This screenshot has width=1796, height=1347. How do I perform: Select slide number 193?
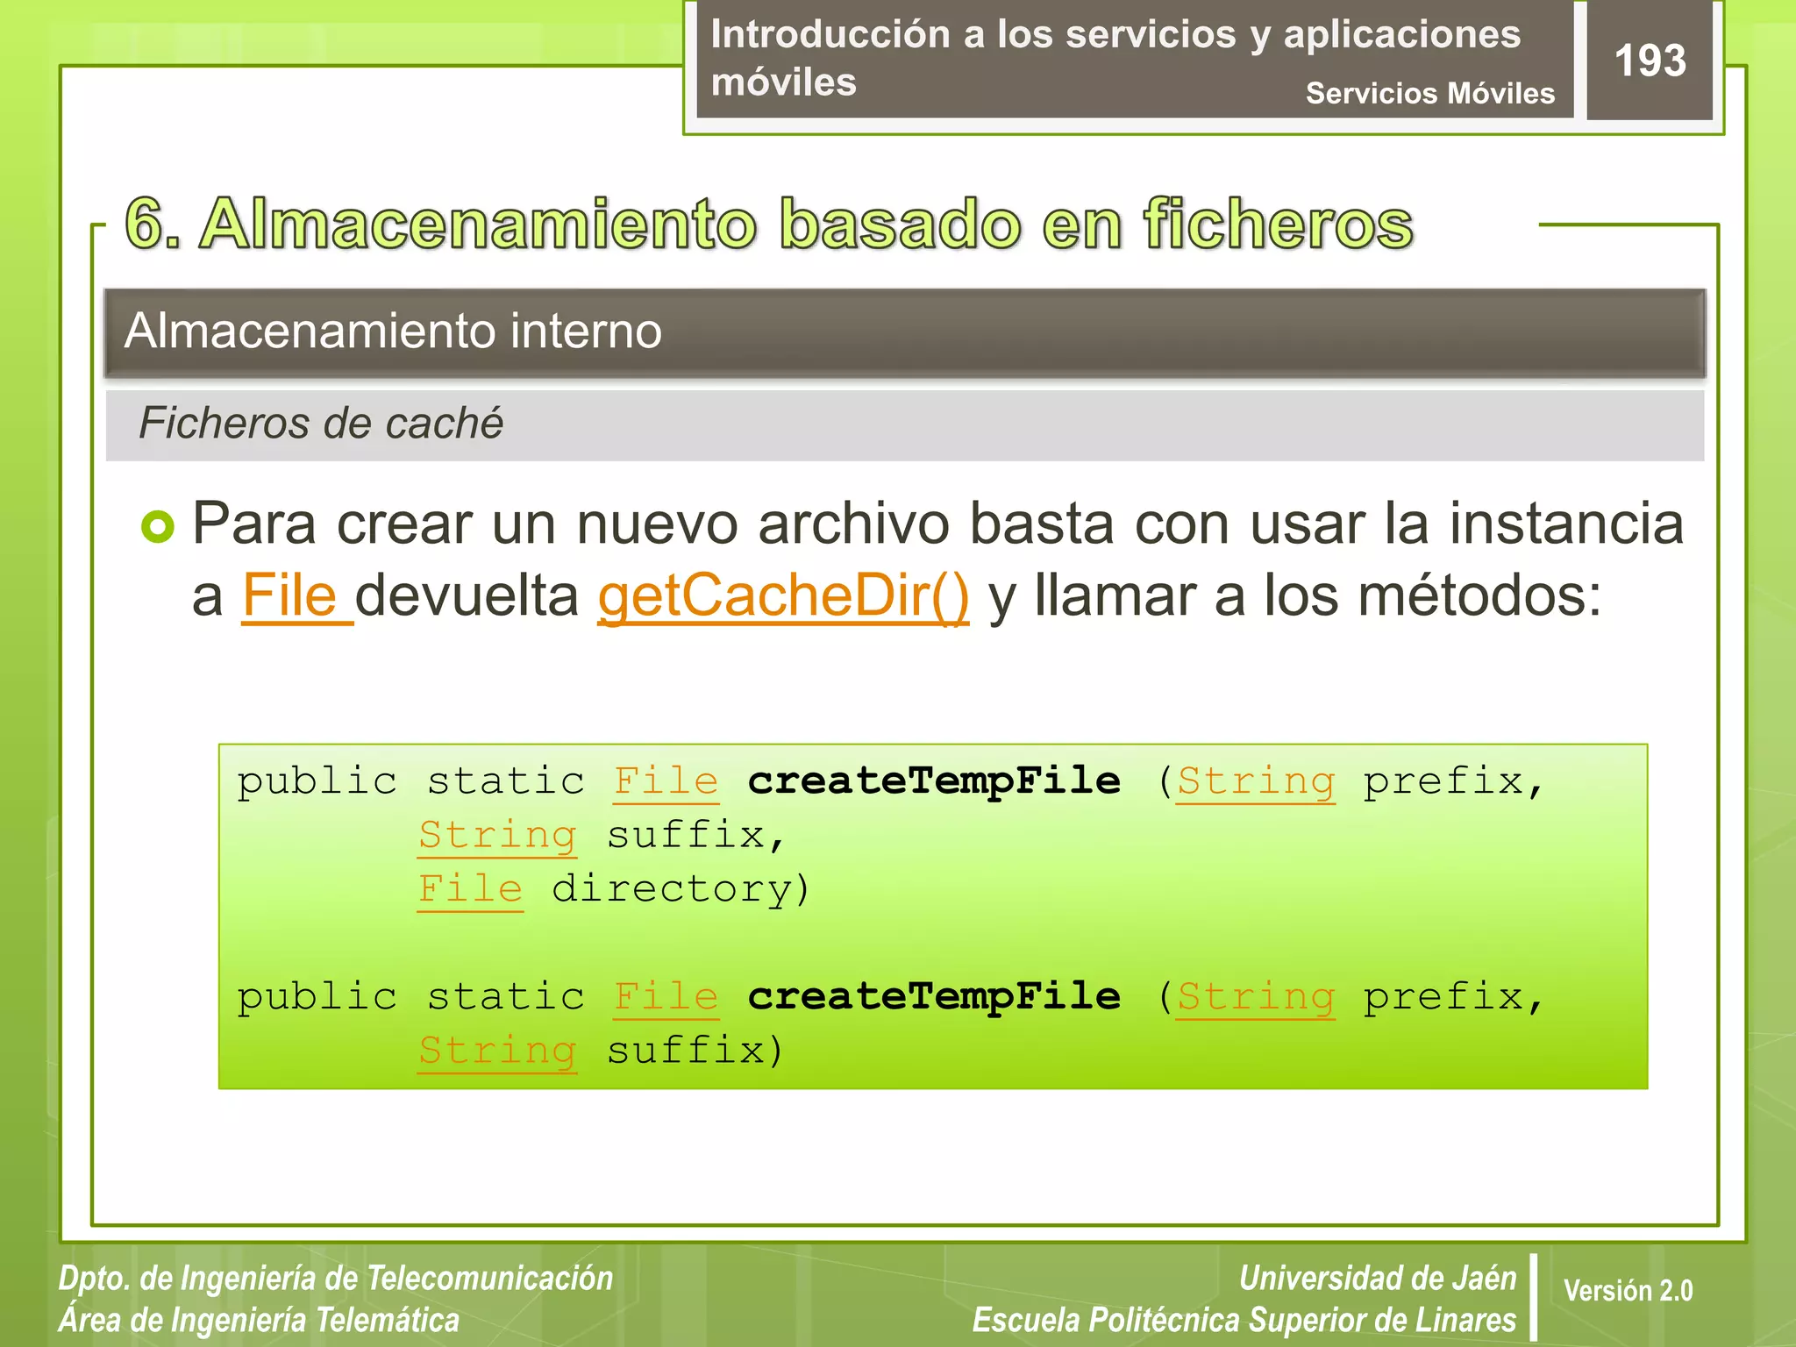click(x=1650, y=61)
